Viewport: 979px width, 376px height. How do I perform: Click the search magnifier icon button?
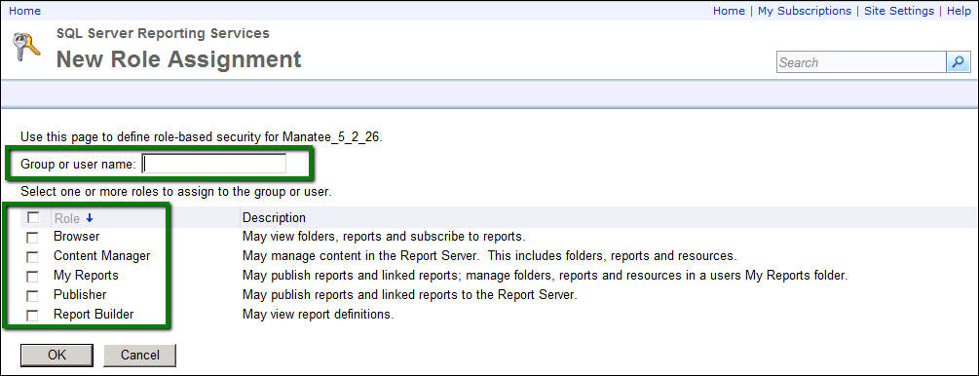click(x=958, y=61)
